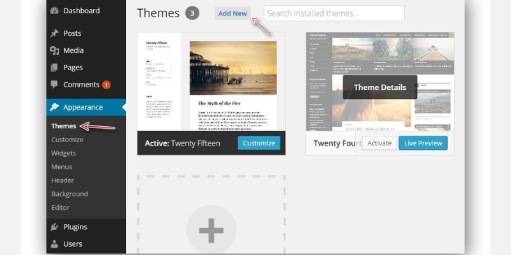Click the Media icon in sidebar
511x255 pixels.
coord(54,50)
